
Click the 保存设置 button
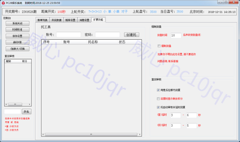[x=17, y=36]
